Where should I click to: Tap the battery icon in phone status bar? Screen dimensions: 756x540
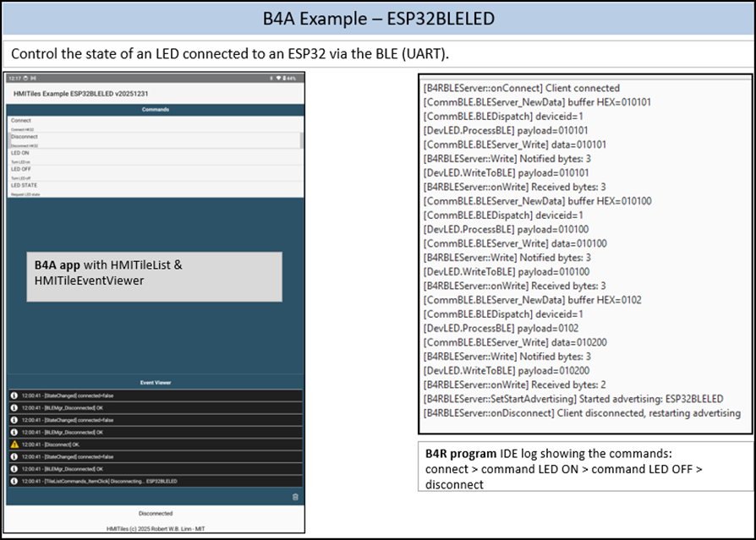pos(284,78)
